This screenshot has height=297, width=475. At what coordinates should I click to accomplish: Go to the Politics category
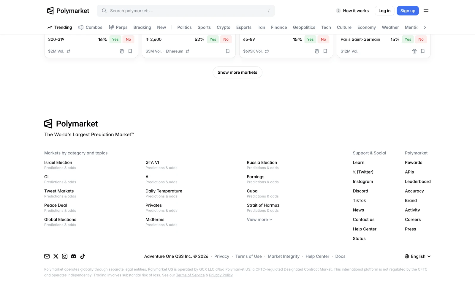pyautogui.click(x=184, y=27)
